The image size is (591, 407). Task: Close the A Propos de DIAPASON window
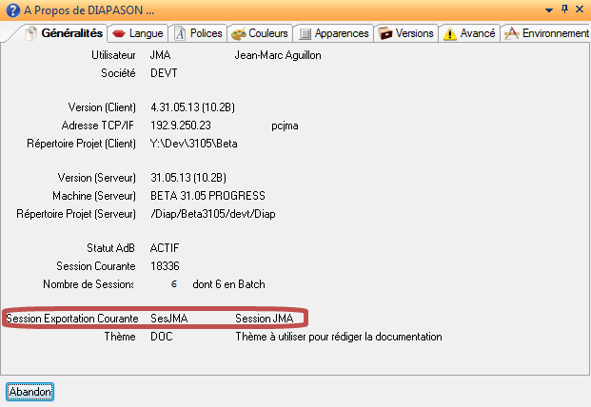tap(581, 9)
